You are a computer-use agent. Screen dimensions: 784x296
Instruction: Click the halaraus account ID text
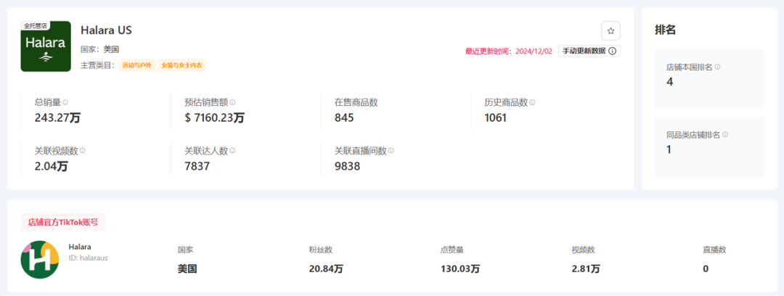(x=88, y=258)
